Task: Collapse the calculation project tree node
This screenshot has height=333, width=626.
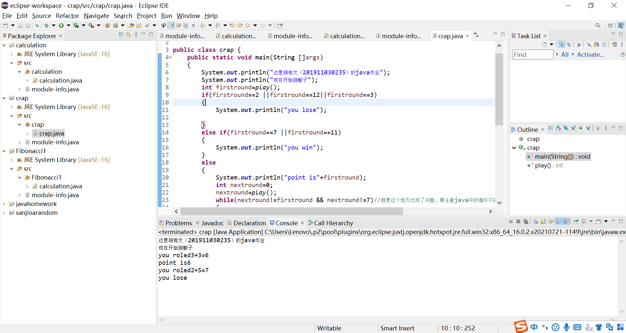Action: pyautogui.click(x=4, y=45)
